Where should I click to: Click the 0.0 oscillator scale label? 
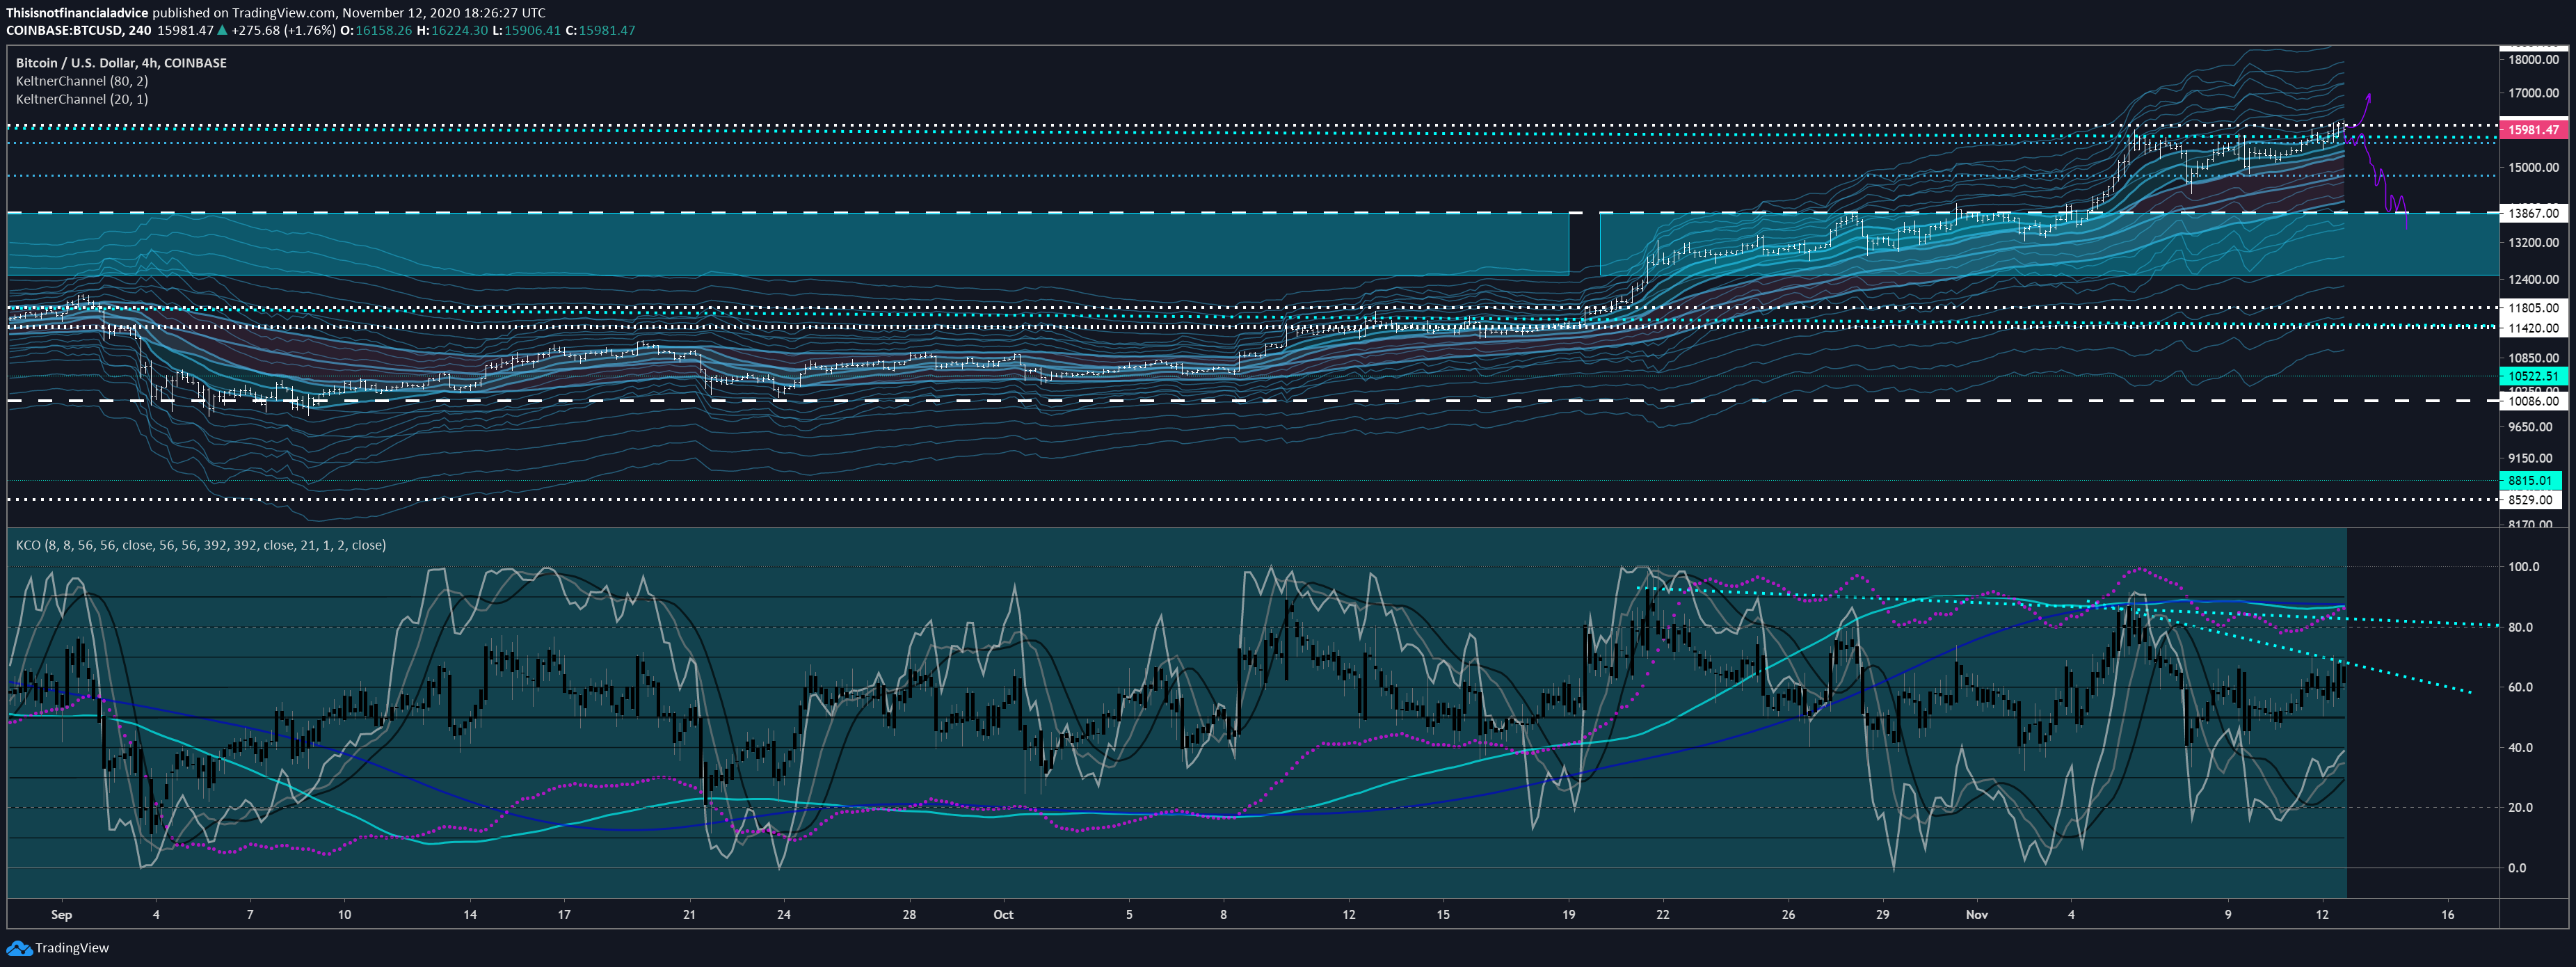click(x=2517, y=868)
